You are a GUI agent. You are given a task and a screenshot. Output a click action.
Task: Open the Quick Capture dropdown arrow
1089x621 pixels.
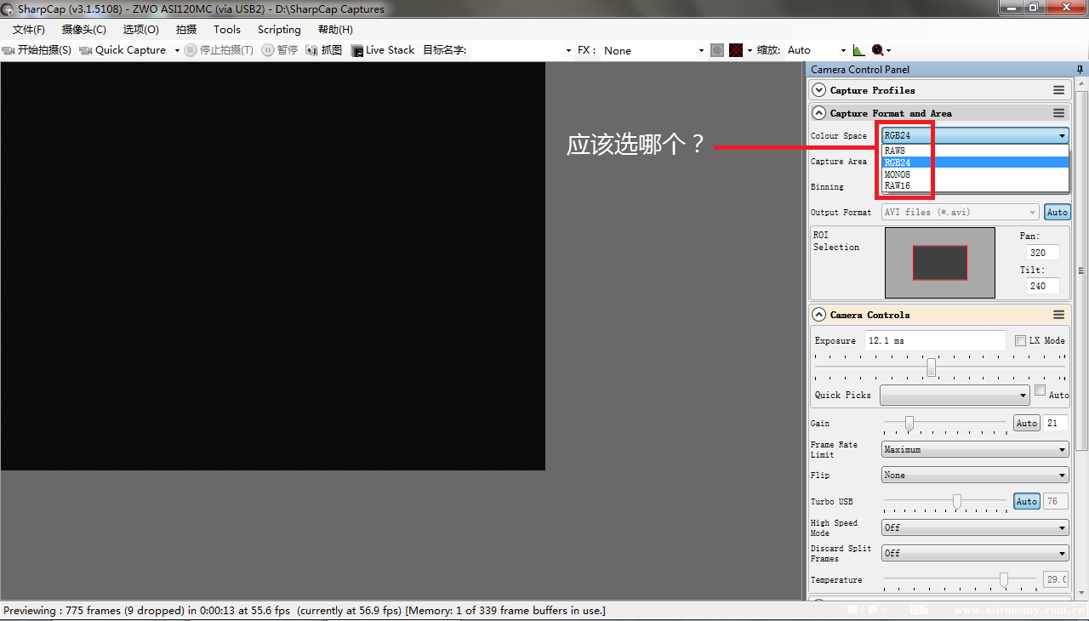(x=177, y=50)
